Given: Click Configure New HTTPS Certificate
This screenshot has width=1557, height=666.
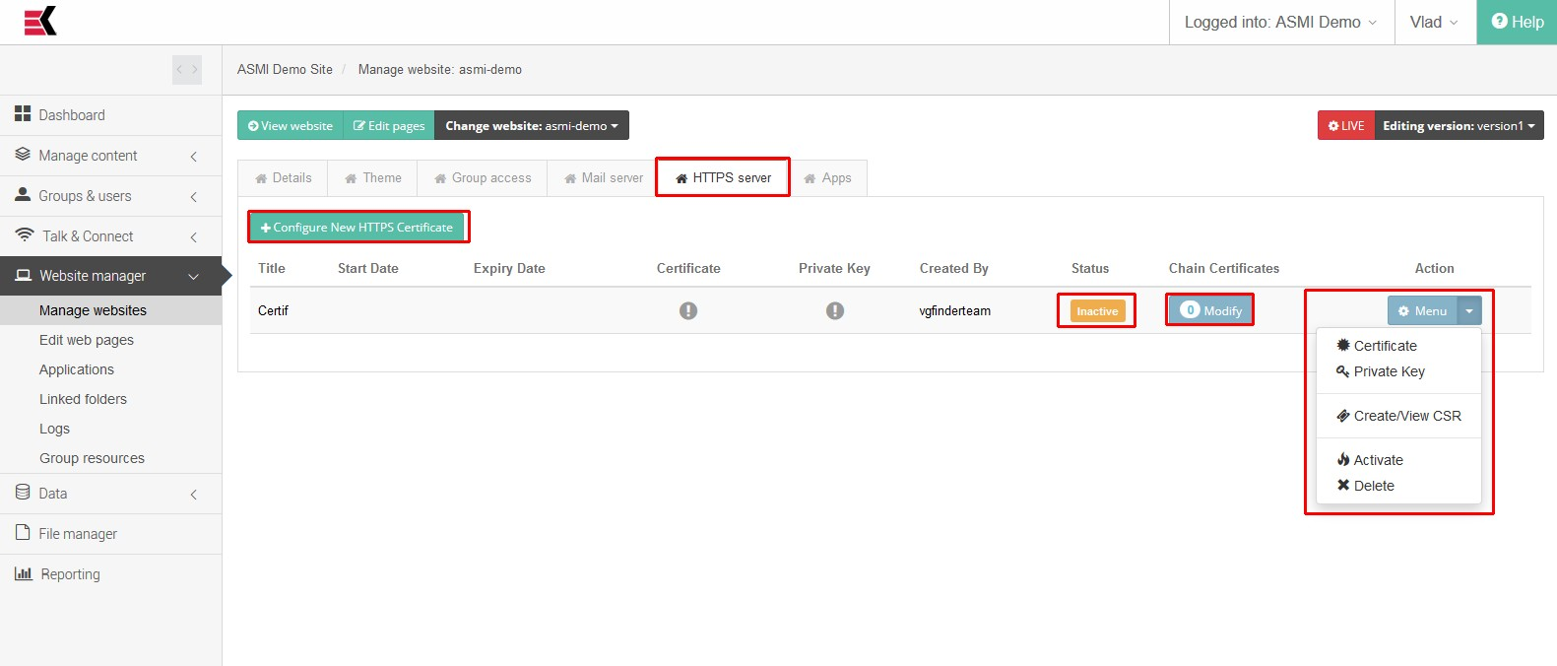Looking at the screenshot, I should 357,228.
